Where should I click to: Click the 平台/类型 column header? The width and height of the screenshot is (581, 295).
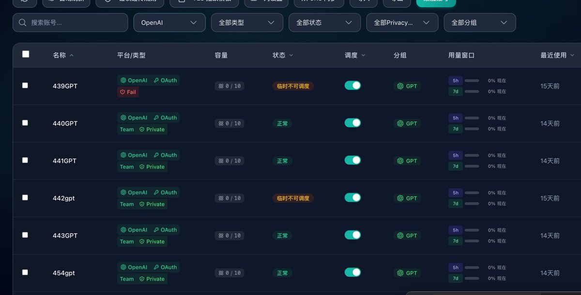click(x=131, y=56)
